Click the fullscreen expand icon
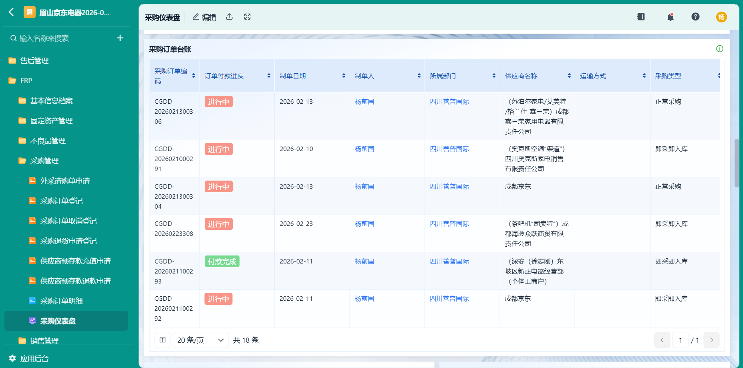Screen dimensions: 743x368 click(247, 17)
